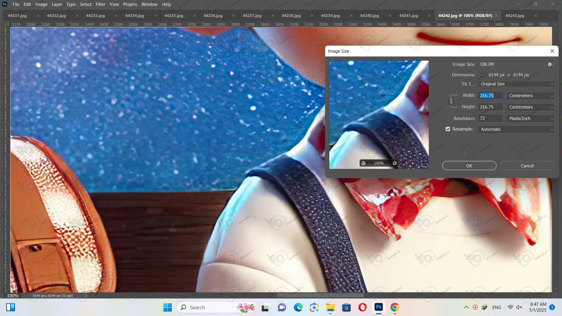The height and width of the screenshot is (316, 562).
Task: Expand the status bar info arrow
Action: click(86, 296)
